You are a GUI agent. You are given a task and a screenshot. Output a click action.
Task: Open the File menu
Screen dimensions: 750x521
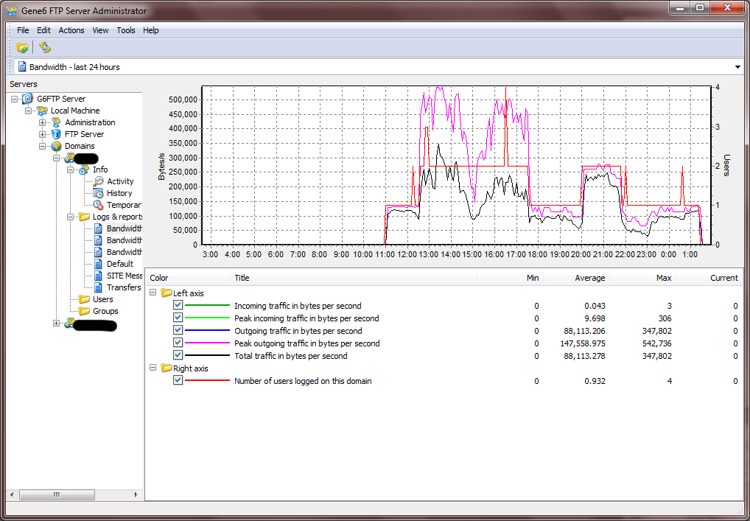(x=23, y=30)
